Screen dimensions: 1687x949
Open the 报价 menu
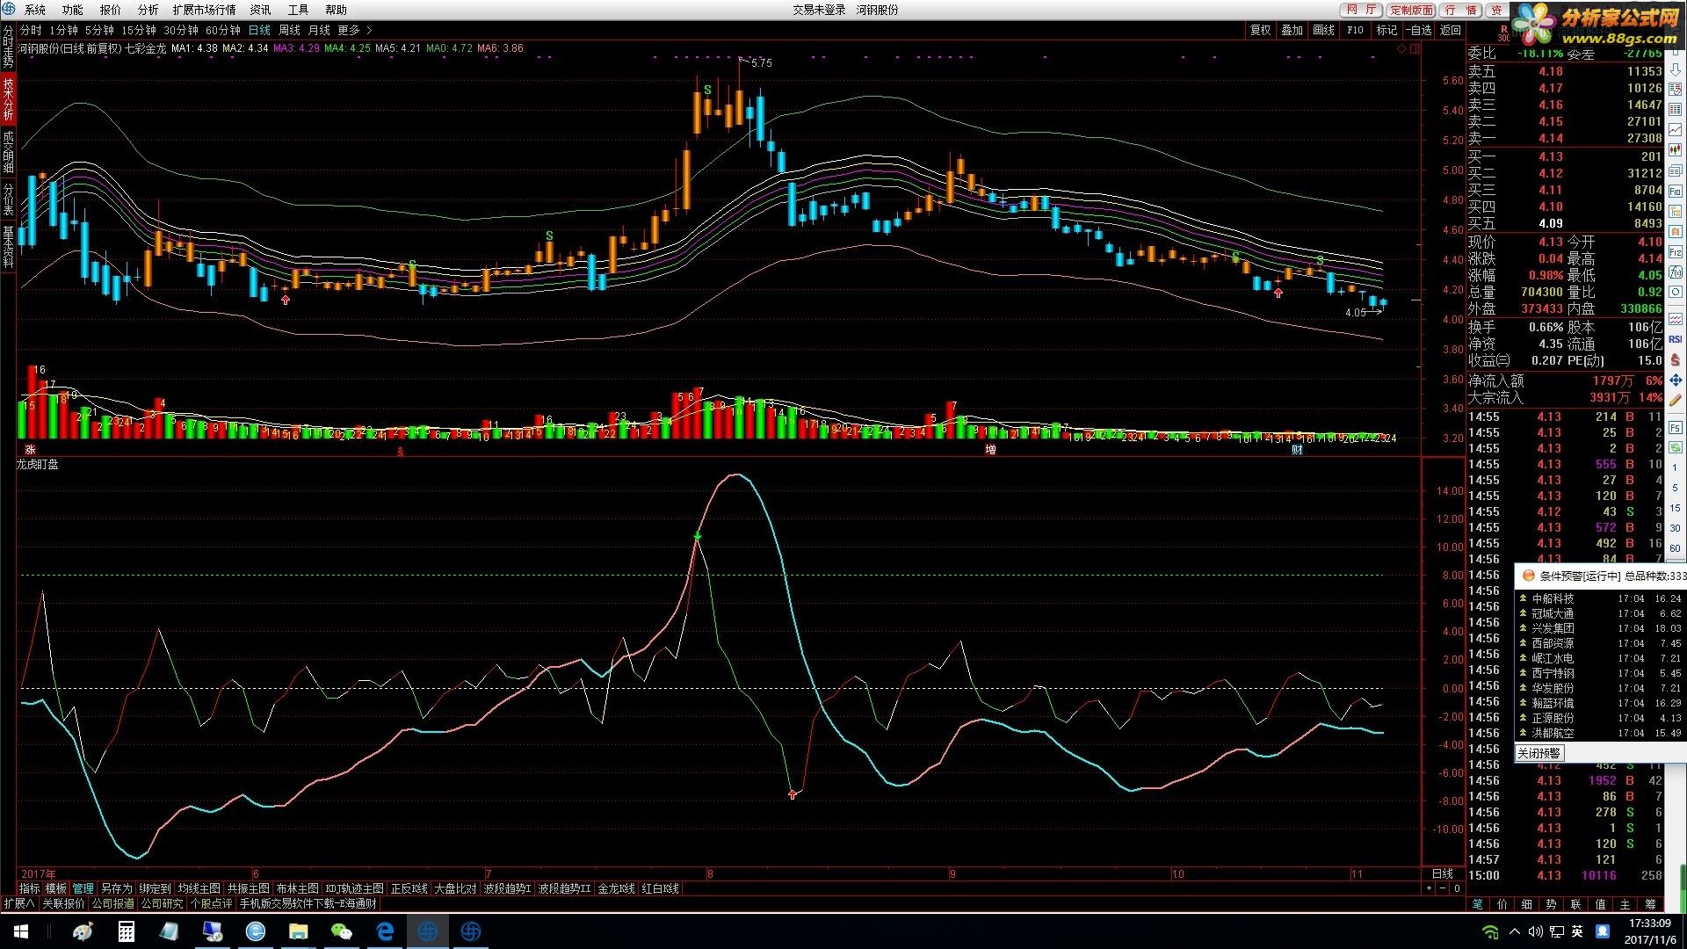pyautogui.click(x=111, y=10)
